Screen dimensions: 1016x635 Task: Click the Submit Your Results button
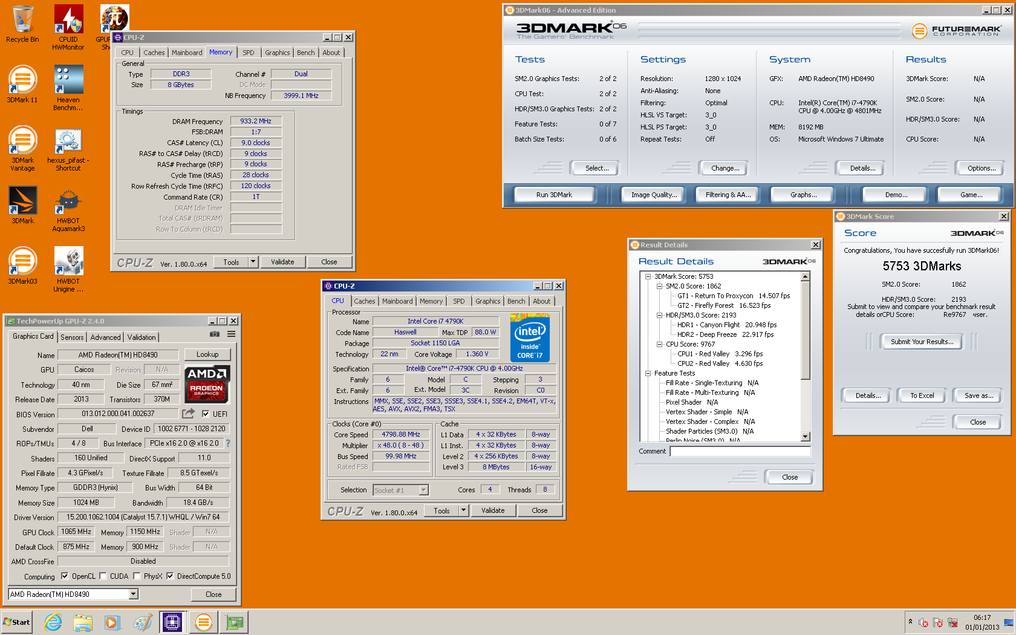922,342
